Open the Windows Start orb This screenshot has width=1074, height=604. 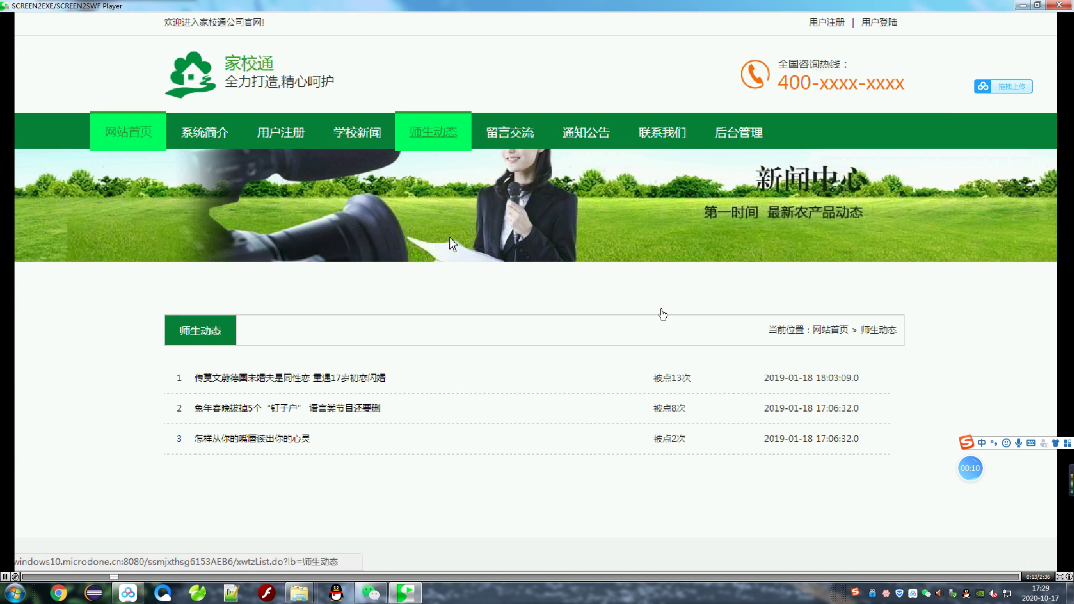pyautogui.click(x=14, y=593)
